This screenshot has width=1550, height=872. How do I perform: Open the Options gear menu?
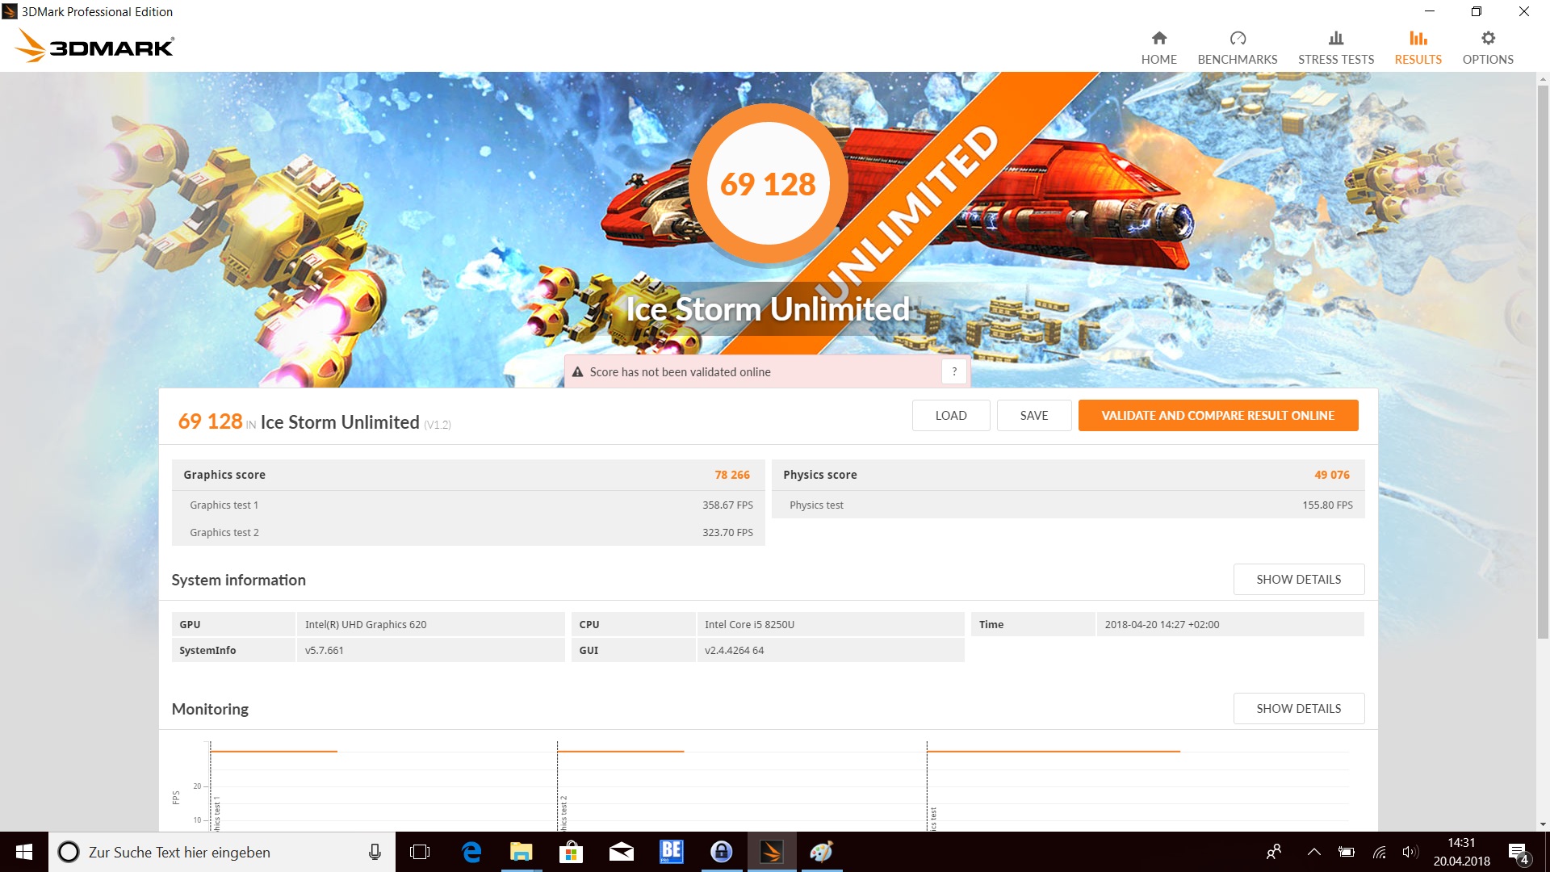click(1488, 39)
